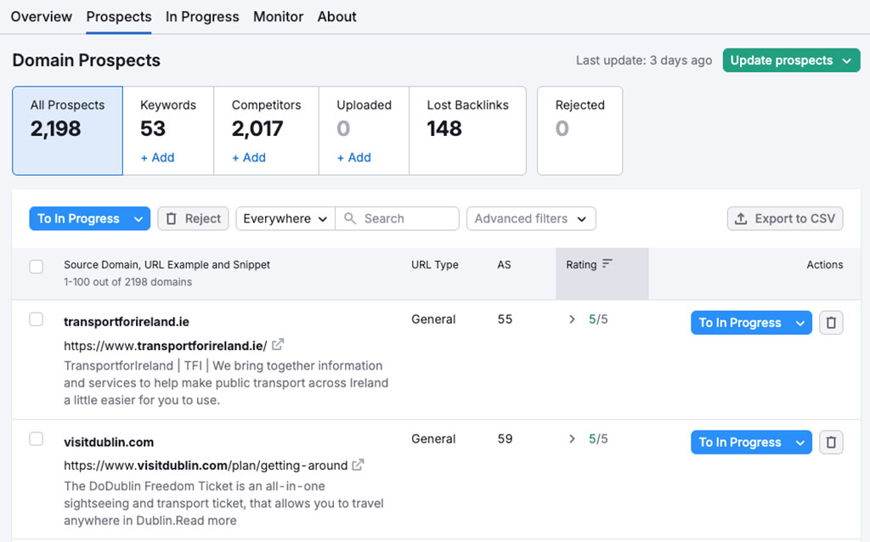Open the bulk To In Progress dropdown arrow
This screenshot has width=870, height=542.
click(138, 218)
